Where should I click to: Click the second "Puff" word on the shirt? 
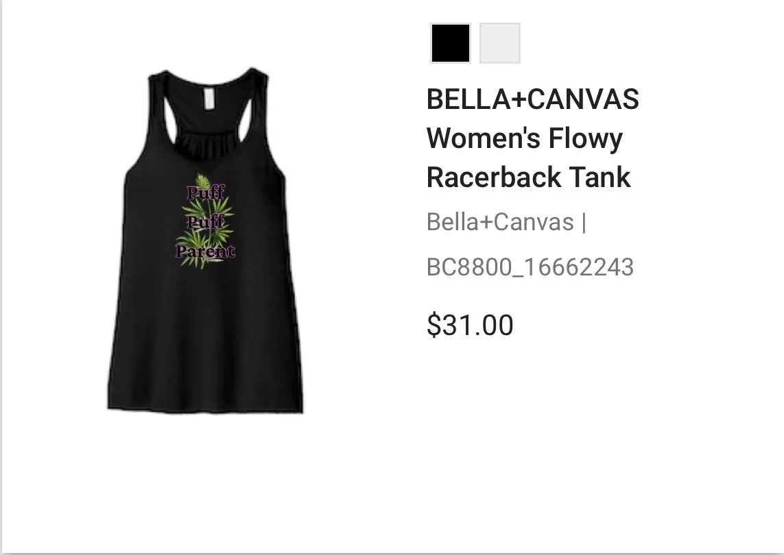click(x=206, y=221)
